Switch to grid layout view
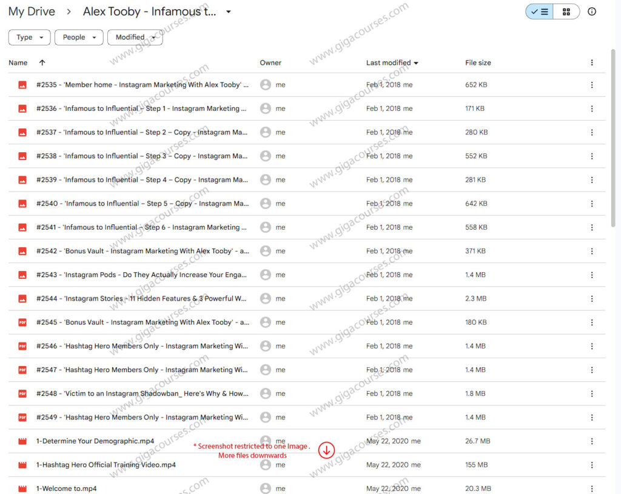Screen dimensions: 621x494 [x=566, y=12]
